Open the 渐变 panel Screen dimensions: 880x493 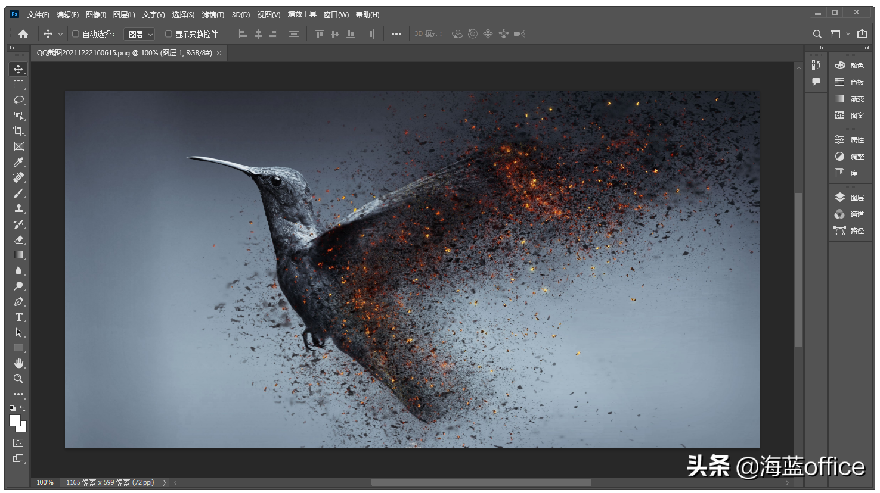[x=850, y=99]
